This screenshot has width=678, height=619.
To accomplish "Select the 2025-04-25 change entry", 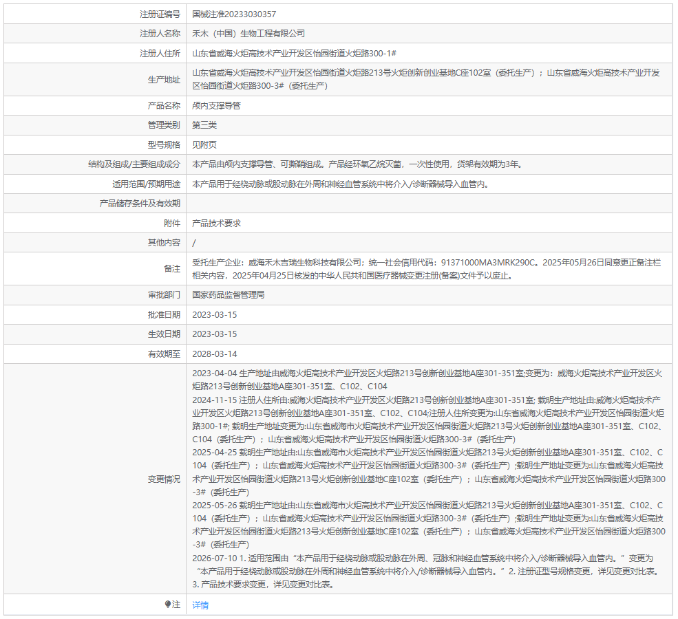I will click(429, 472).
